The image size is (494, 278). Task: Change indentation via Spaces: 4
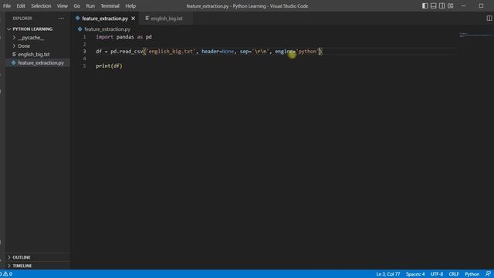click(415, 274)
